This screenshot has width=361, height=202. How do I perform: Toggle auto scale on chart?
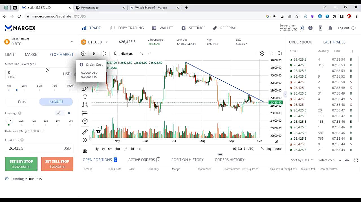click(x=278, y=149)
